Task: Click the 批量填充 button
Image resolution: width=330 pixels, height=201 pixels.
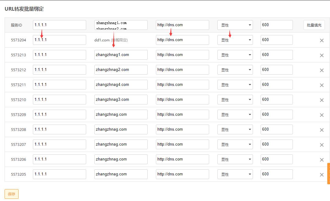Action: pos(314,25)
